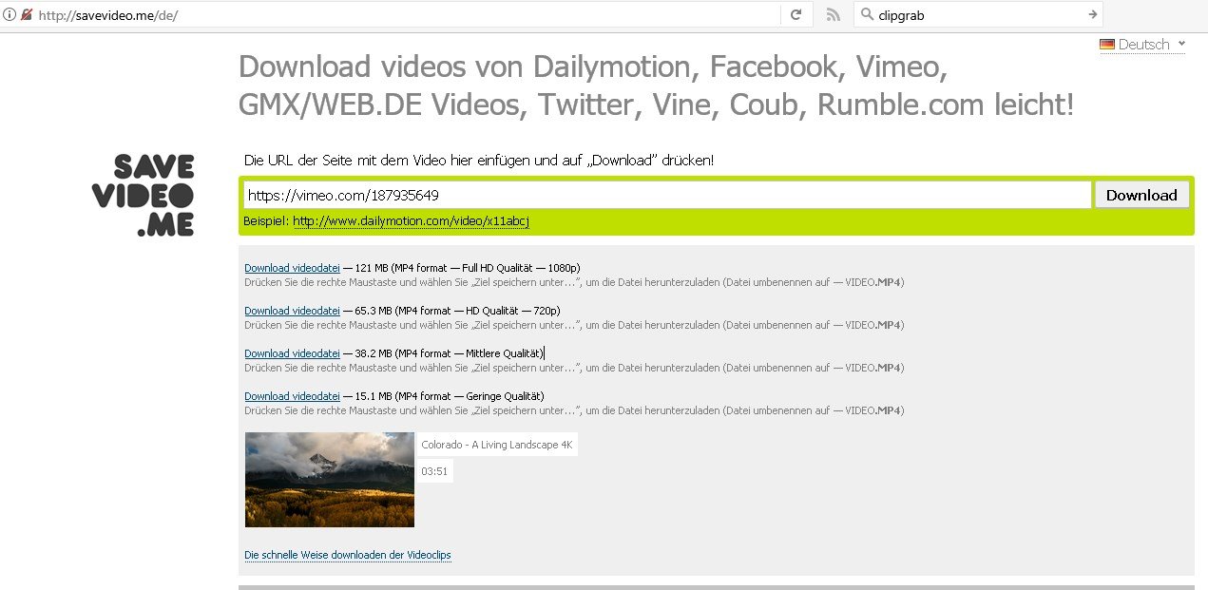The height and width of the screenshot is (590, 1208).
Task: Download the 38.2 MB Mittlere Qualität file
Action: (x=292, y=353)
